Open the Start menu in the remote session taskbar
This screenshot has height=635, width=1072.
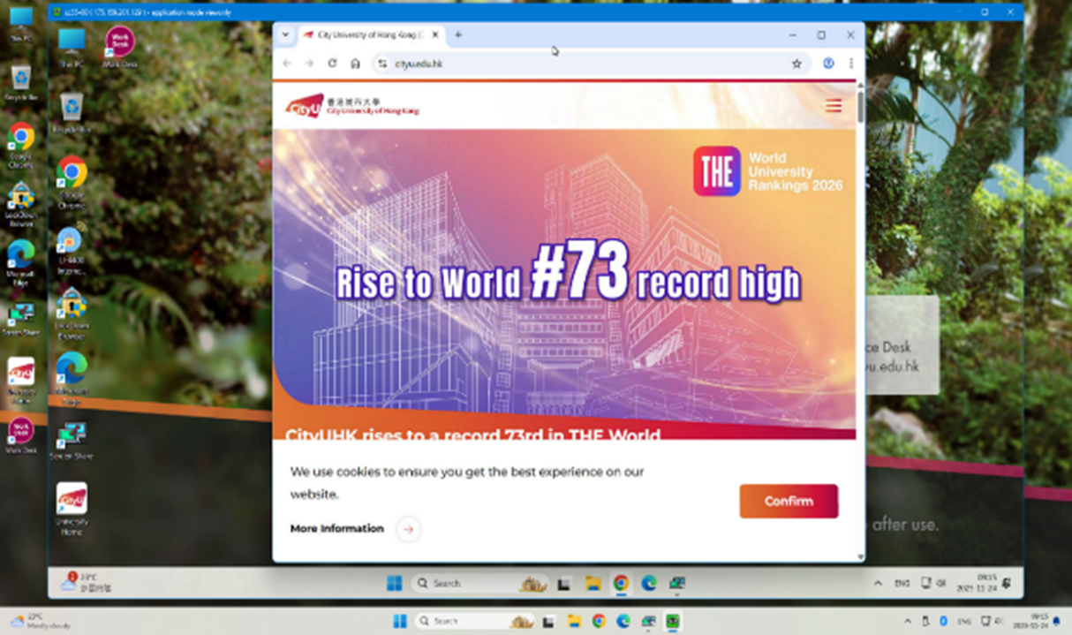coord(394,583)
